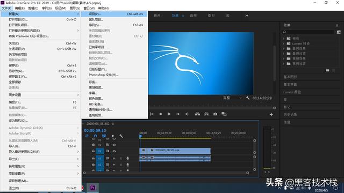Toggle sequence nest insert icon in timeline
Screen dimensions: 344x193
pyautogui.click(x=87, y=136)
